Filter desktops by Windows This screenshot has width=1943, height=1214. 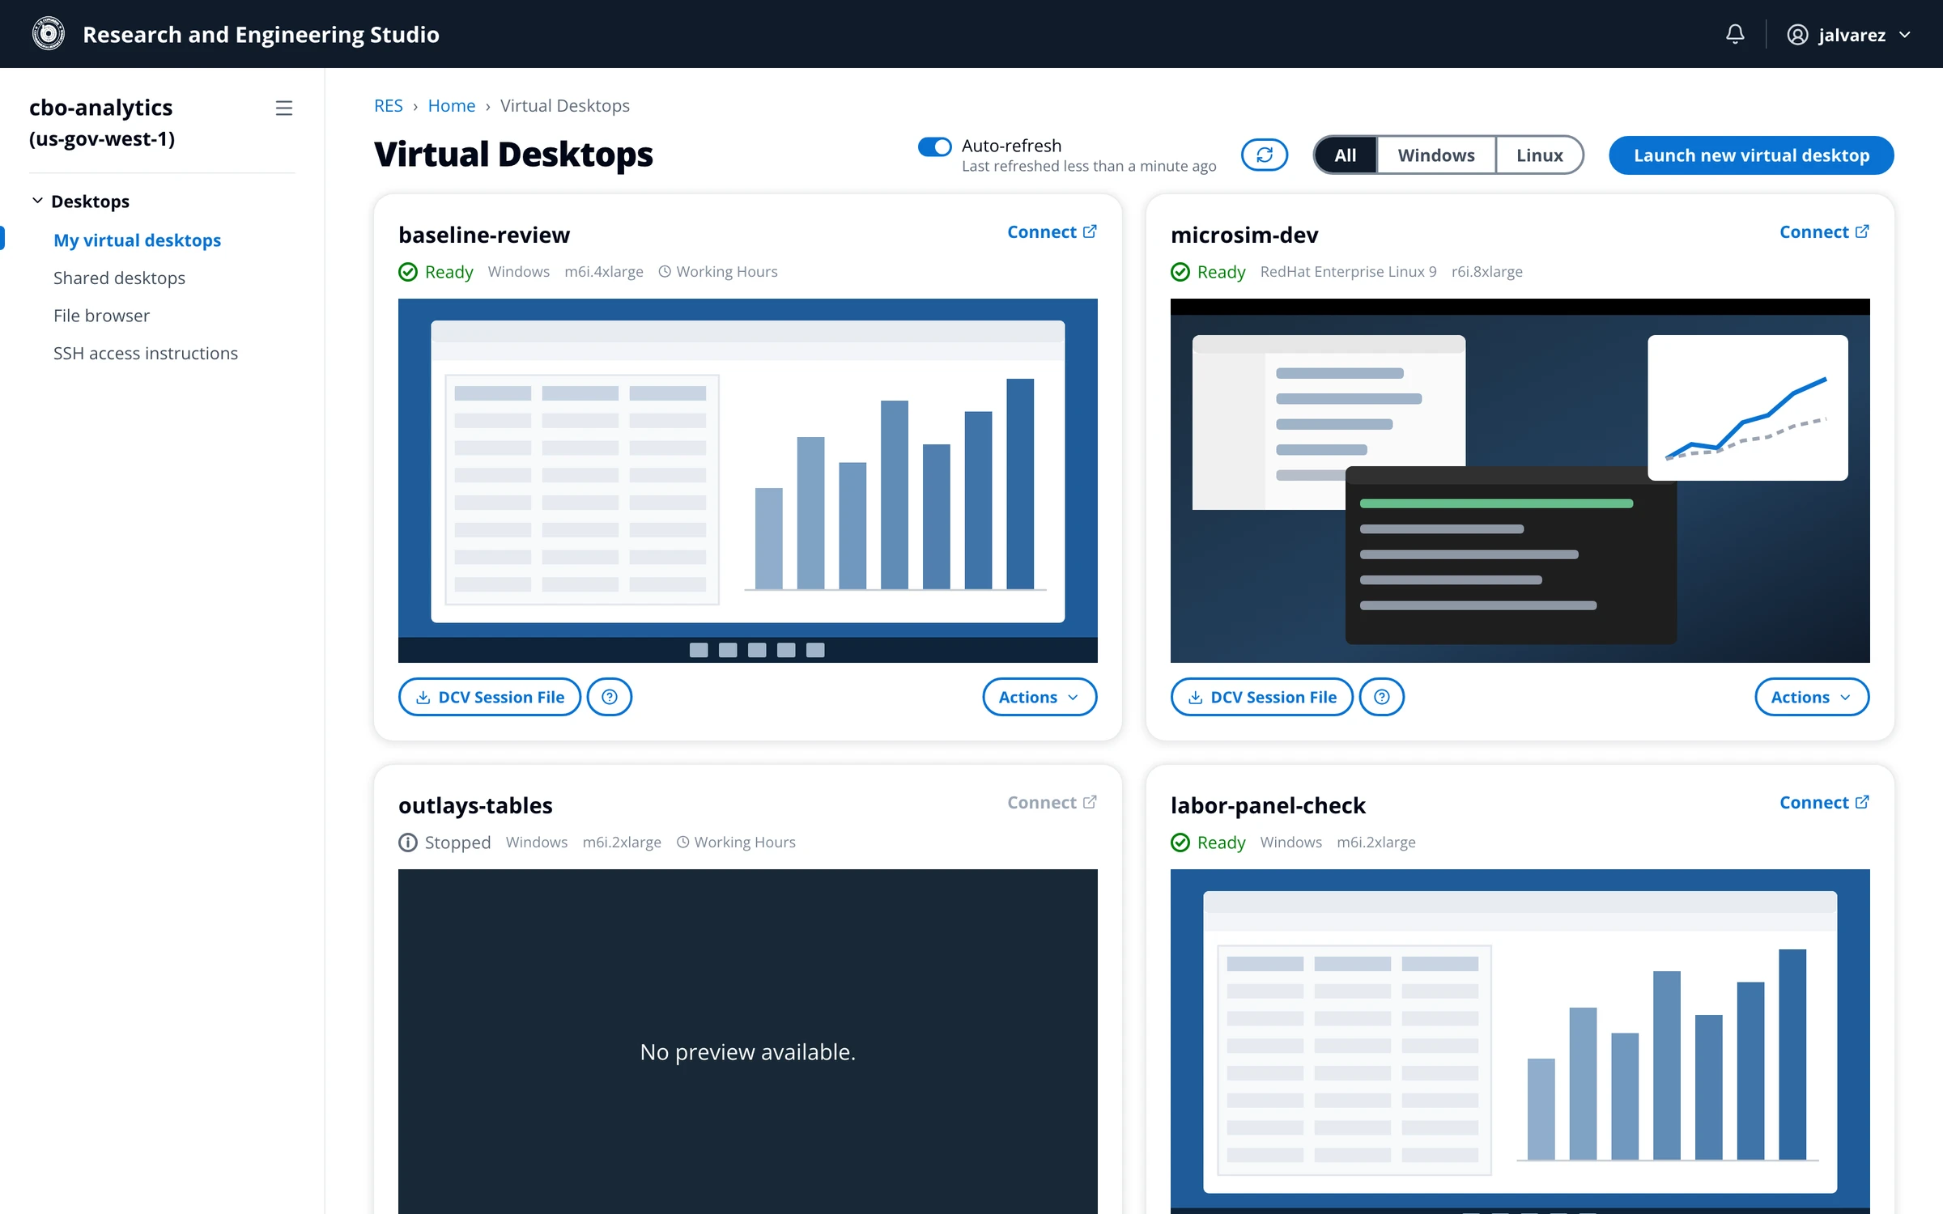click(x=1435, y=155)
